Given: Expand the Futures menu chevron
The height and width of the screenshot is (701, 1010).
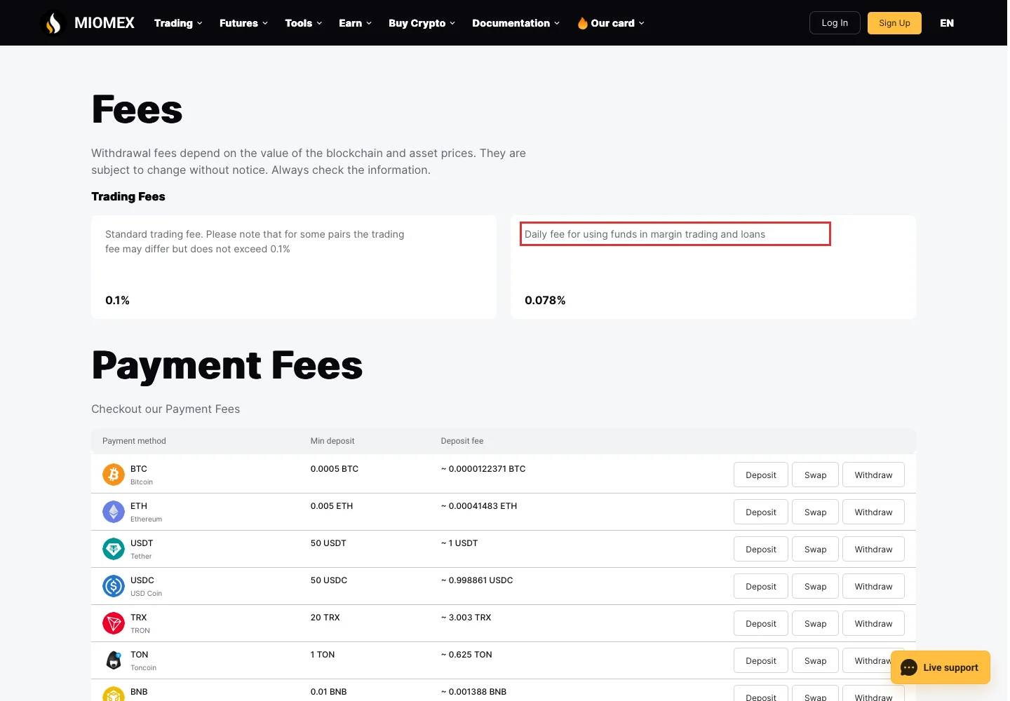Looking at the screenshot, I should tap(265, 23).
